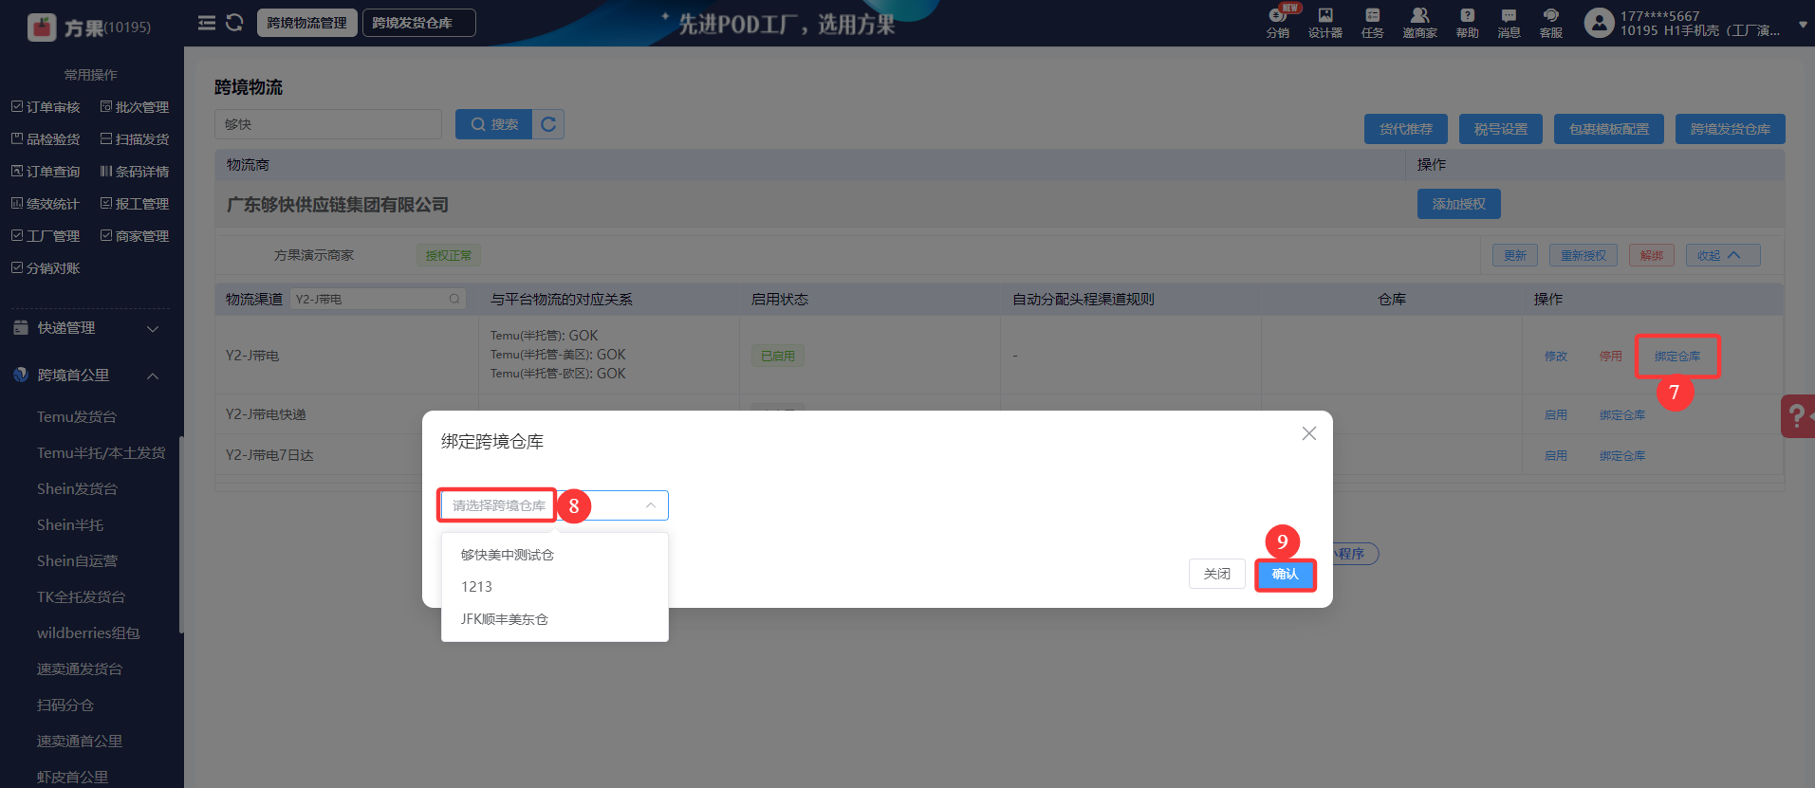Open Shein发货台 in sidebar
Screen dimensions: 1815x788
click(77, 489)
